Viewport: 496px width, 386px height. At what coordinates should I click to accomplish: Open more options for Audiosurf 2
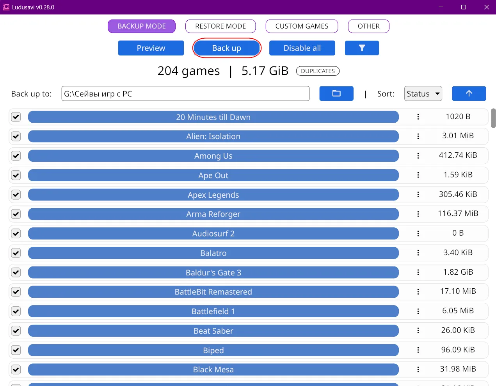click(x=418, y=234)
